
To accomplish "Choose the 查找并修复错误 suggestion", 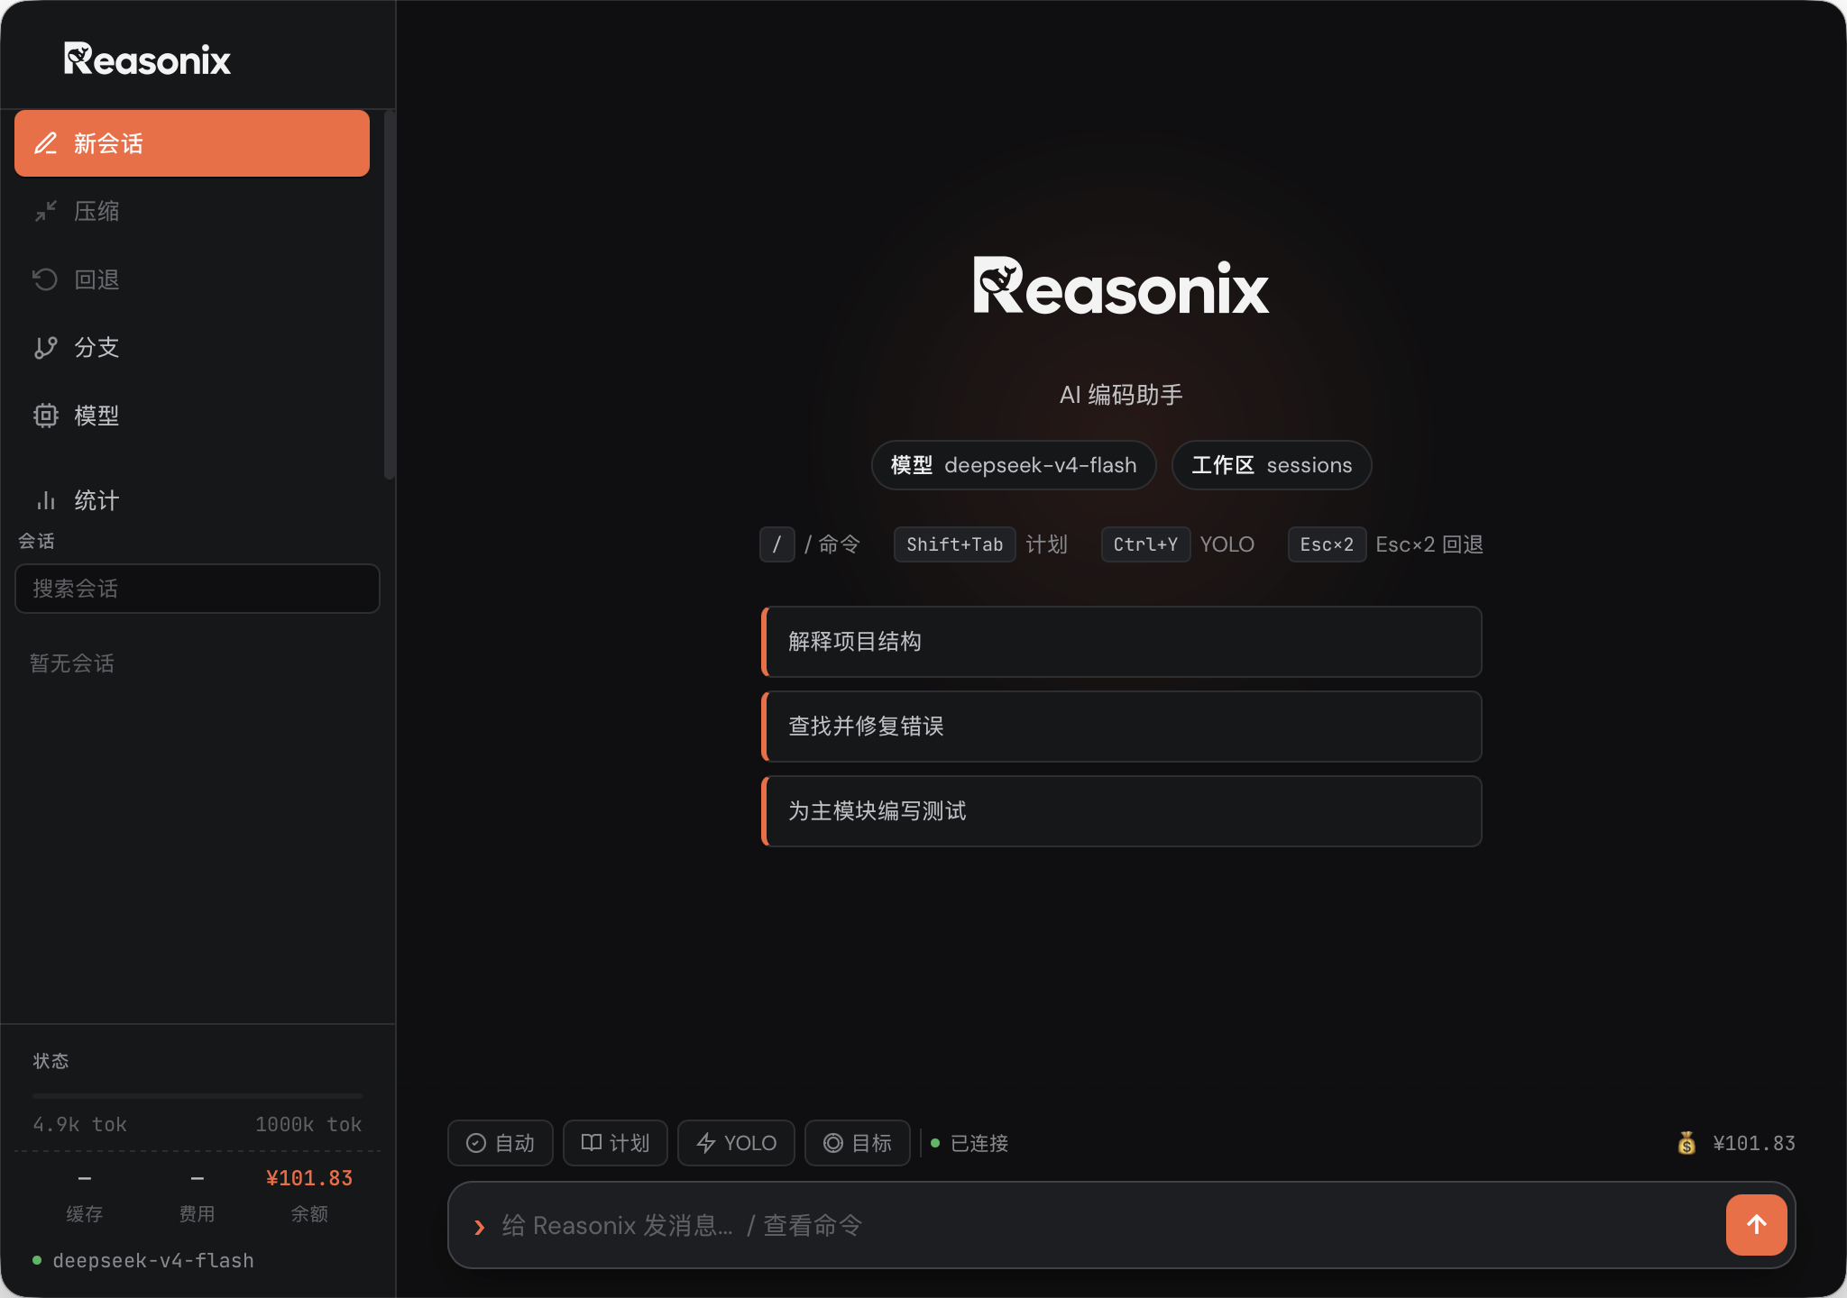I will tap(1122, 727).
